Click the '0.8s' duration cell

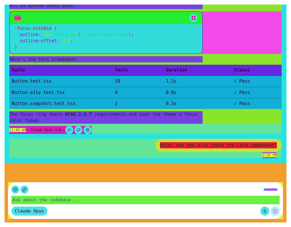171,93
